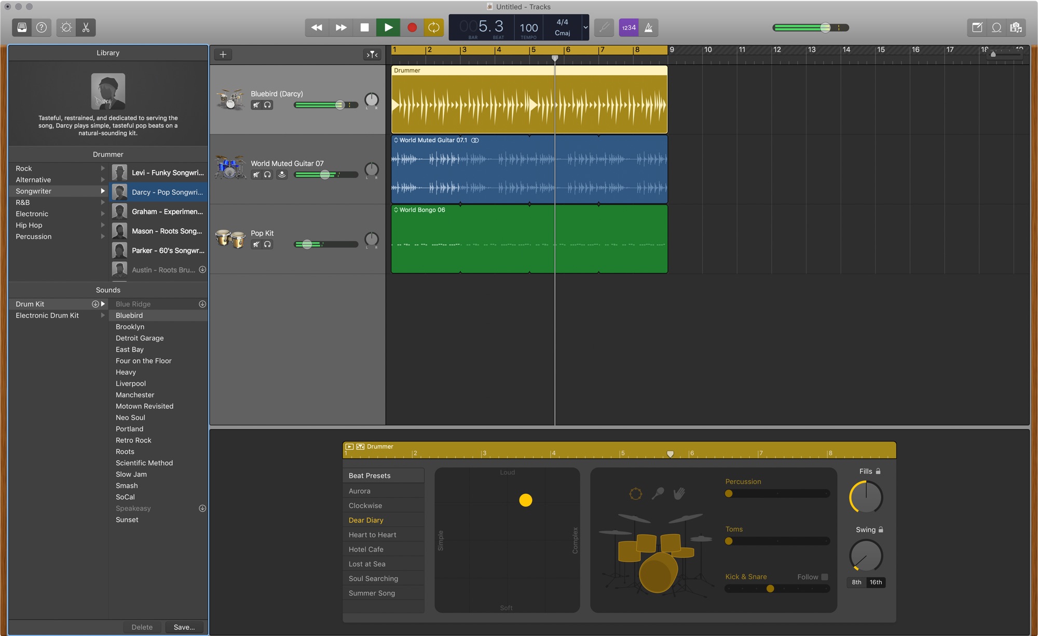This screenshot has width=1038, height=636.
Task: Solo the Pop Kit track with headphones icon
Action: (267, 244)
